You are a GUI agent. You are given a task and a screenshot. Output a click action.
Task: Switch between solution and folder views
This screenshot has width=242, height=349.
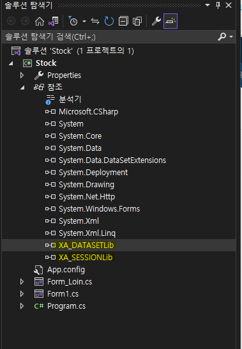tap(54, 21)
